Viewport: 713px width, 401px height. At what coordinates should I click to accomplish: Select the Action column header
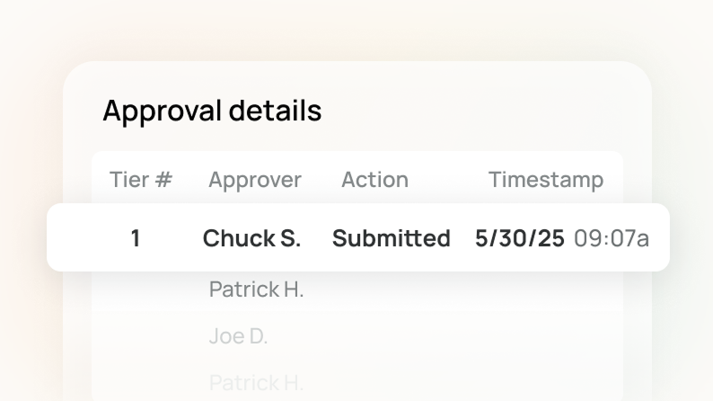tap(374, 180)
